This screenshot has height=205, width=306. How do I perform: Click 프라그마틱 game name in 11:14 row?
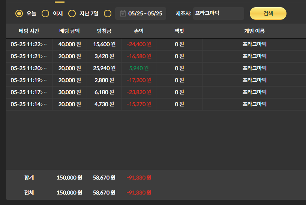(254, 104)
